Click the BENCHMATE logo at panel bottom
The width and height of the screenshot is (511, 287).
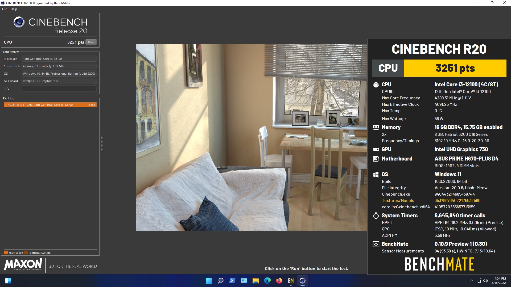[439, 264]
